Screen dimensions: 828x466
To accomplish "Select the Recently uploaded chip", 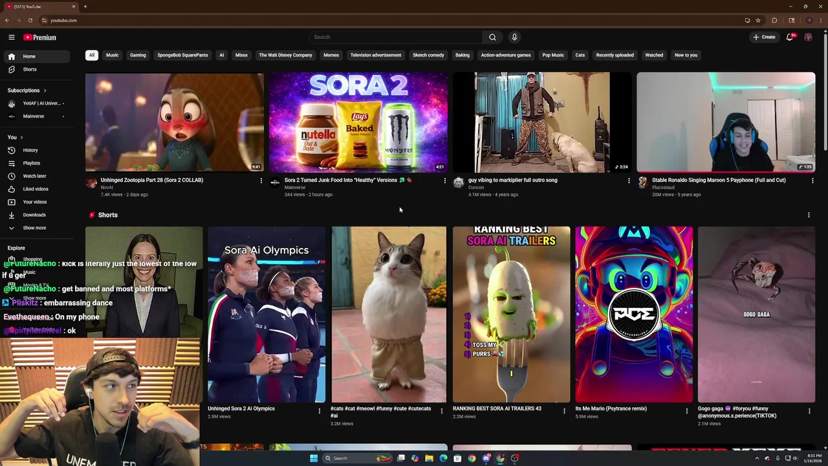I will point(615,55).
